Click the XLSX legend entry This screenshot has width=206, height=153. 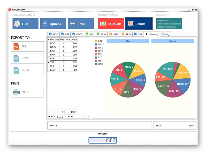(99, 64)
